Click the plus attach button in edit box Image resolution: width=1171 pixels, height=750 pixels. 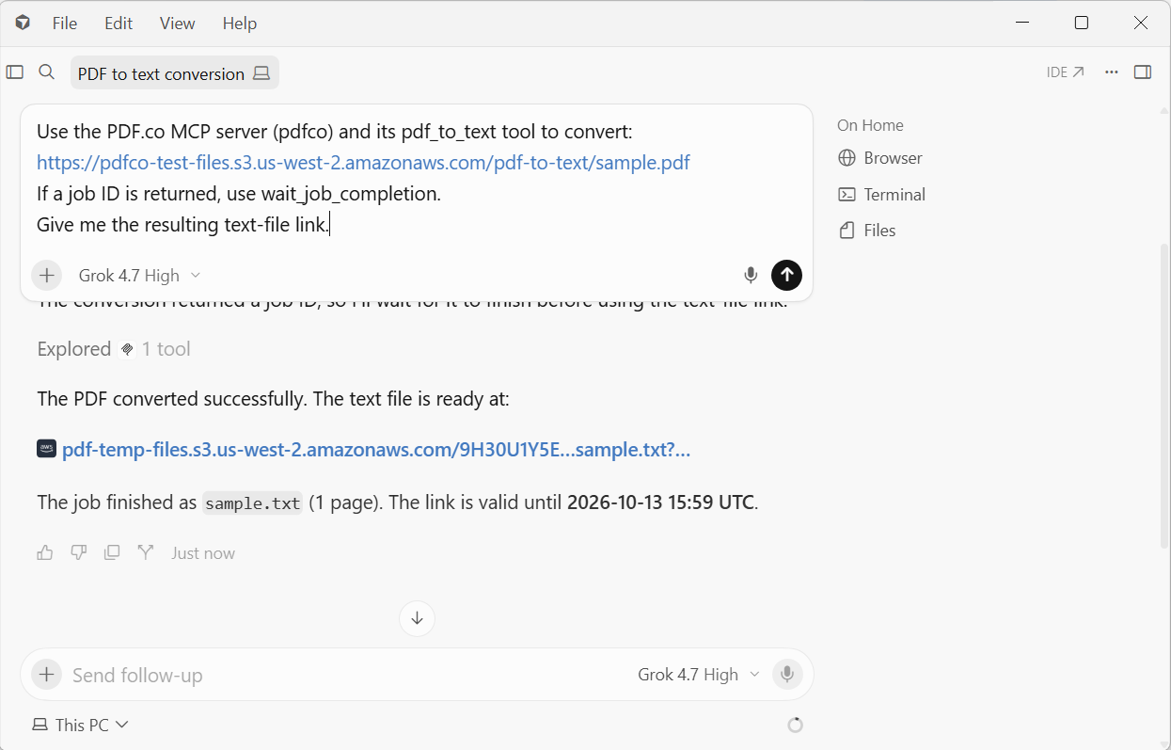pyautogui.click(x=47, y=275)
